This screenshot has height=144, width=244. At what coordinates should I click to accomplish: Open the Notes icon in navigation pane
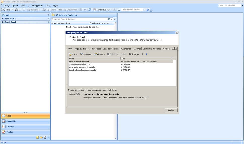37,137
